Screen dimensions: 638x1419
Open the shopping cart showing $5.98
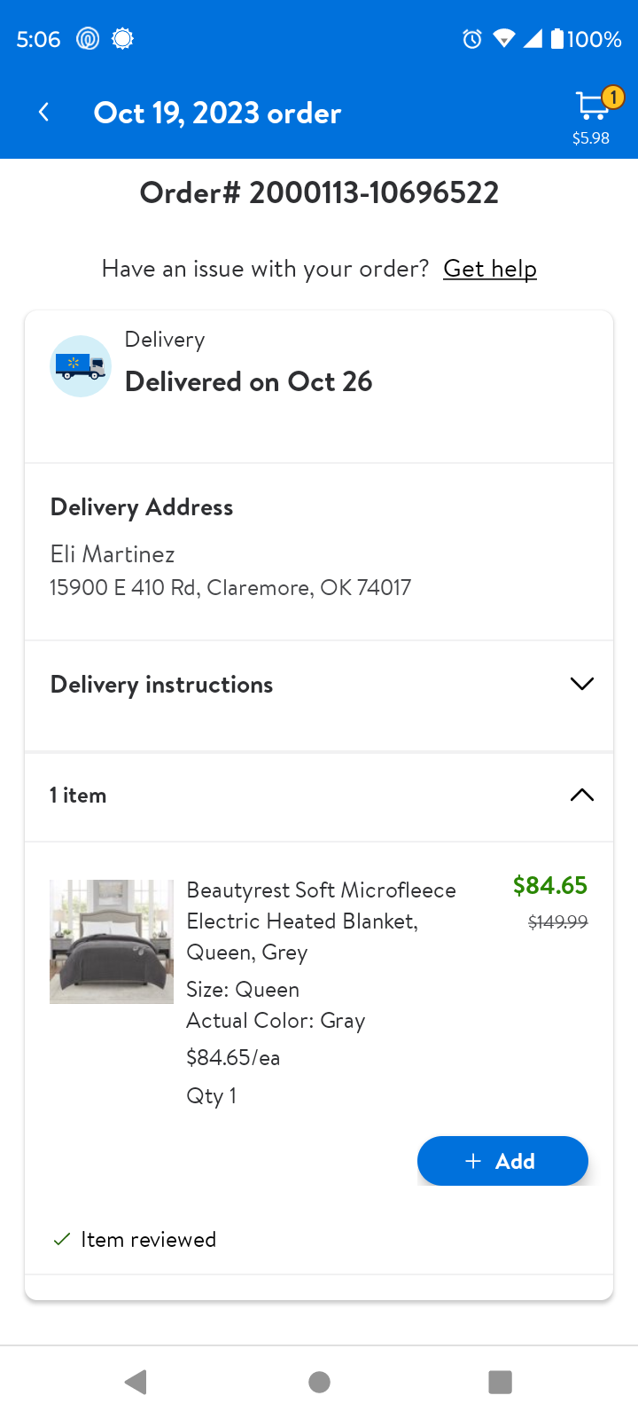(592, 115)
